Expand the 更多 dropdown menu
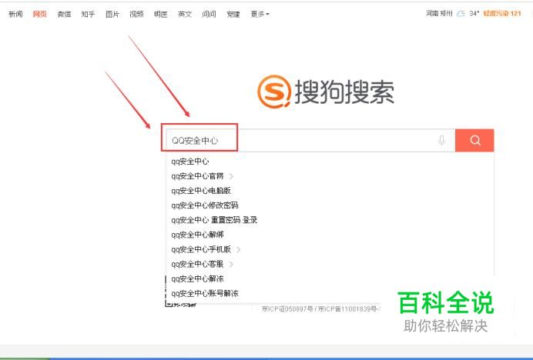 pos(260,14)
